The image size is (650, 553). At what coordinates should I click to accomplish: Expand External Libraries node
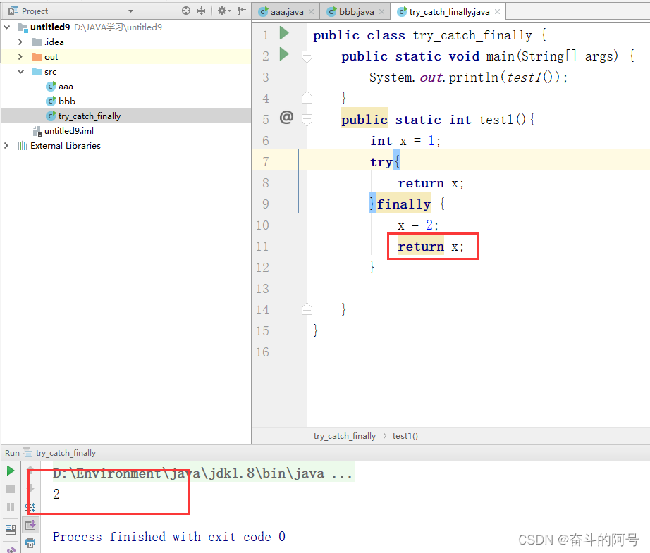tap(6, 146)
